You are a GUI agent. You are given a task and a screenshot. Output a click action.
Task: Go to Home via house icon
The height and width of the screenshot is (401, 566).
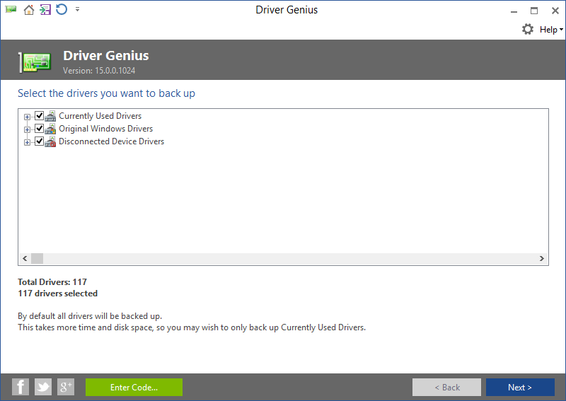click(x=29, y=10)
